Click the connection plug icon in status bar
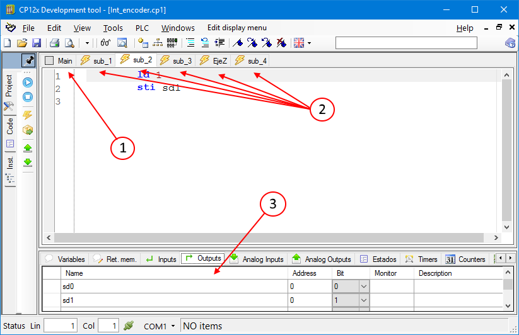 click(129, 326)
